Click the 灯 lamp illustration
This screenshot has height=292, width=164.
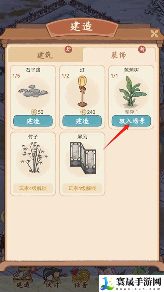click(82, 91)
